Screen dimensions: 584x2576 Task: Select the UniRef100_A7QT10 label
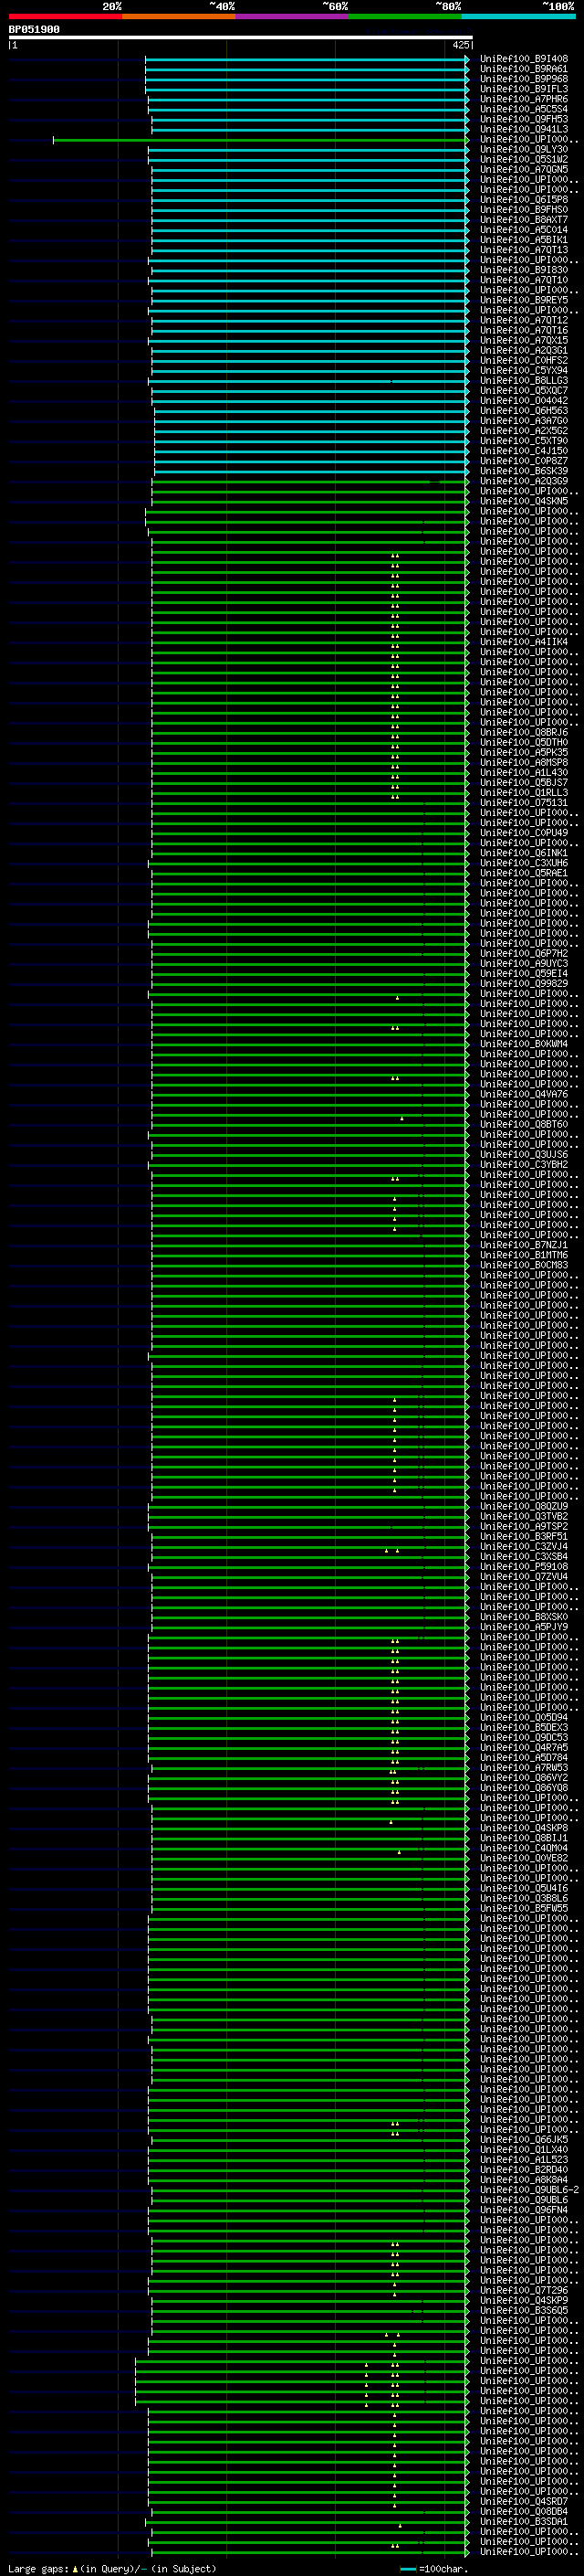point(524,280)
